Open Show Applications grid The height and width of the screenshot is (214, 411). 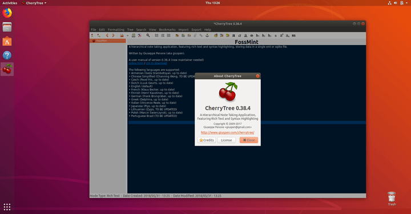click(7, 207)
